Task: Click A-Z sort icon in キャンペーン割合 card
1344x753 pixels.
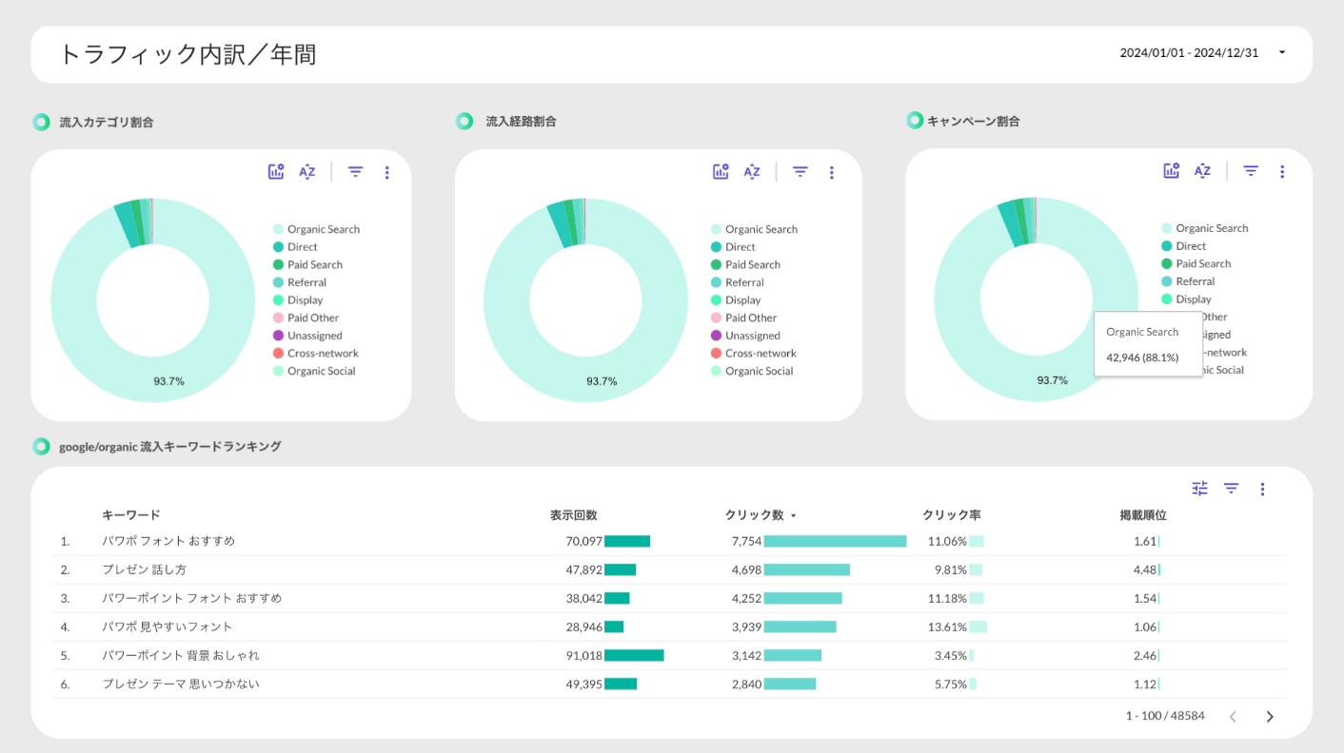Action: click(1202, 171)
